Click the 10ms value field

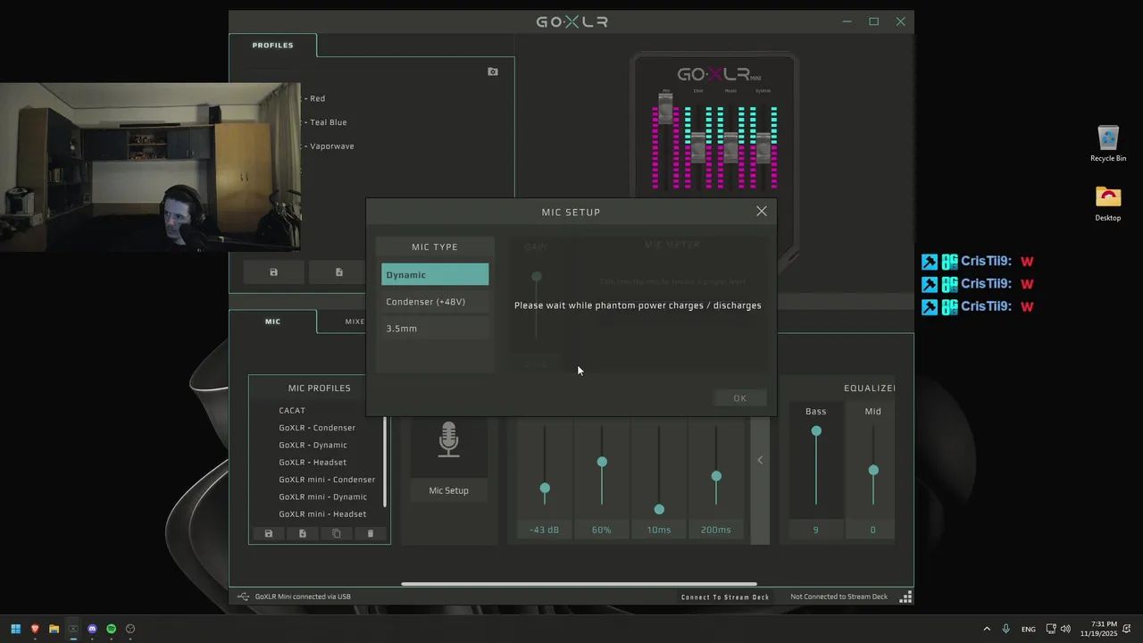pyautogui.click(x=659, y=530)
